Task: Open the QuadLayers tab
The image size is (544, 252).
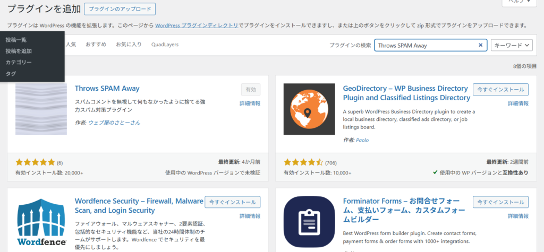Action: (x=165, y=45)
